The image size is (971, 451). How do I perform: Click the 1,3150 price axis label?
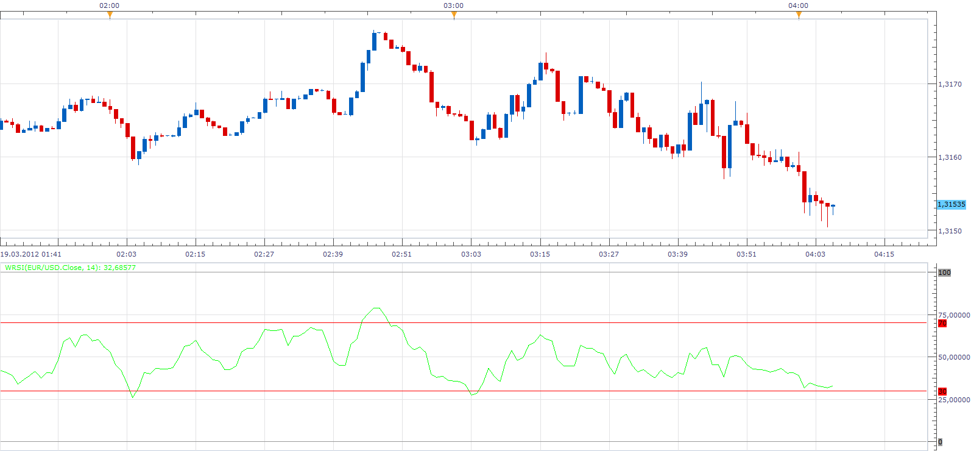(x=950, y=231)
